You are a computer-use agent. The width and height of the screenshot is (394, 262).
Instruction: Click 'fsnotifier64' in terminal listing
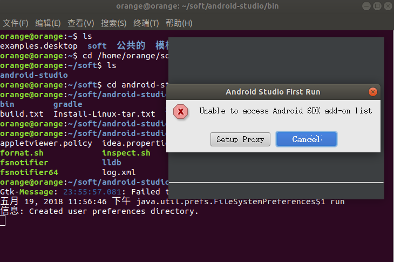pyautogui.click(x=29, y=172)
